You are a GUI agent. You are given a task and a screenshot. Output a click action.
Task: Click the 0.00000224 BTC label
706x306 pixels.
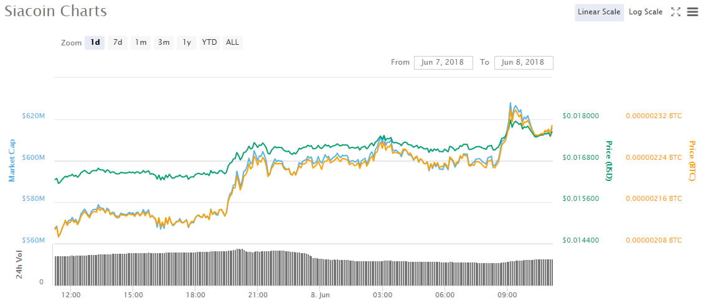point(654,157)
